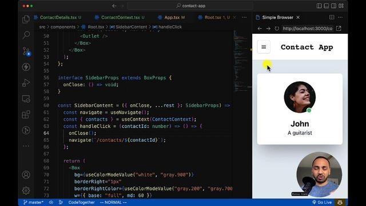The image size is (366, 206).
Task: Click the name John on card
Action: pyautogui.click(x=300, y=124)
